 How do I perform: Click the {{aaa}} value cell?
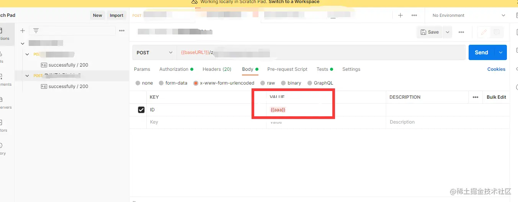pos(326,110)
